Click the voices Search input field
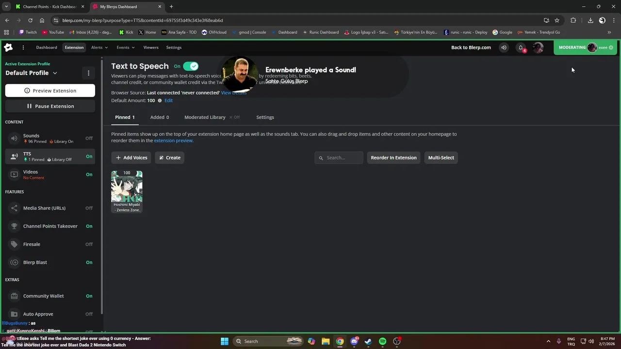This screenshot has width=621, height=349. pyautogui.click(x=339, y=158)
